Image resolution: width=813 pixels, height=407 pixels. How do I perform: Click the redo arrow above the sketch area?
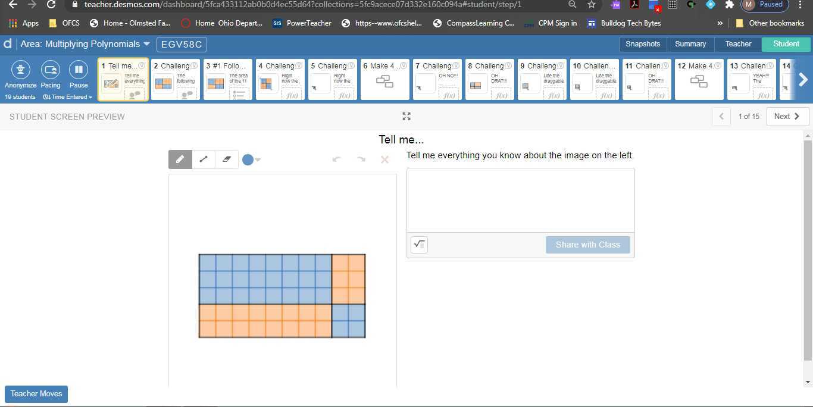click(x=360, y=159)
